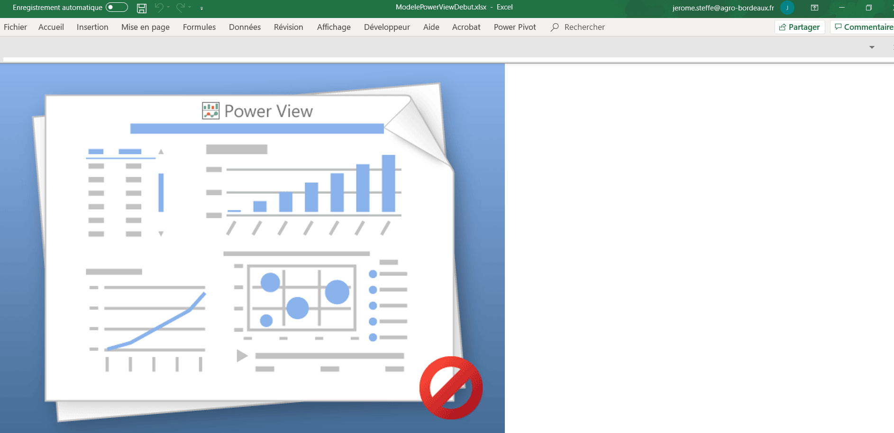The height and width of the screenshot is (433, 894).
Task: Click the Partager button
Action: pyautogui.click(x=800, y=27)
